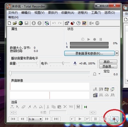Screen dimensions: 128x127
Task: Click the loop playback icon next to 定位
Action: coord(94,74)
